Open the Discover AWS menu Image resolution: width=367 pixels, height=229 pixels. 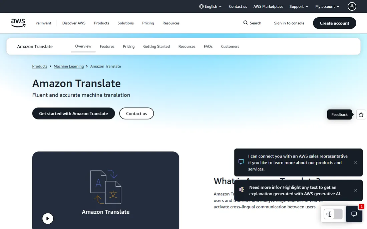74,23
